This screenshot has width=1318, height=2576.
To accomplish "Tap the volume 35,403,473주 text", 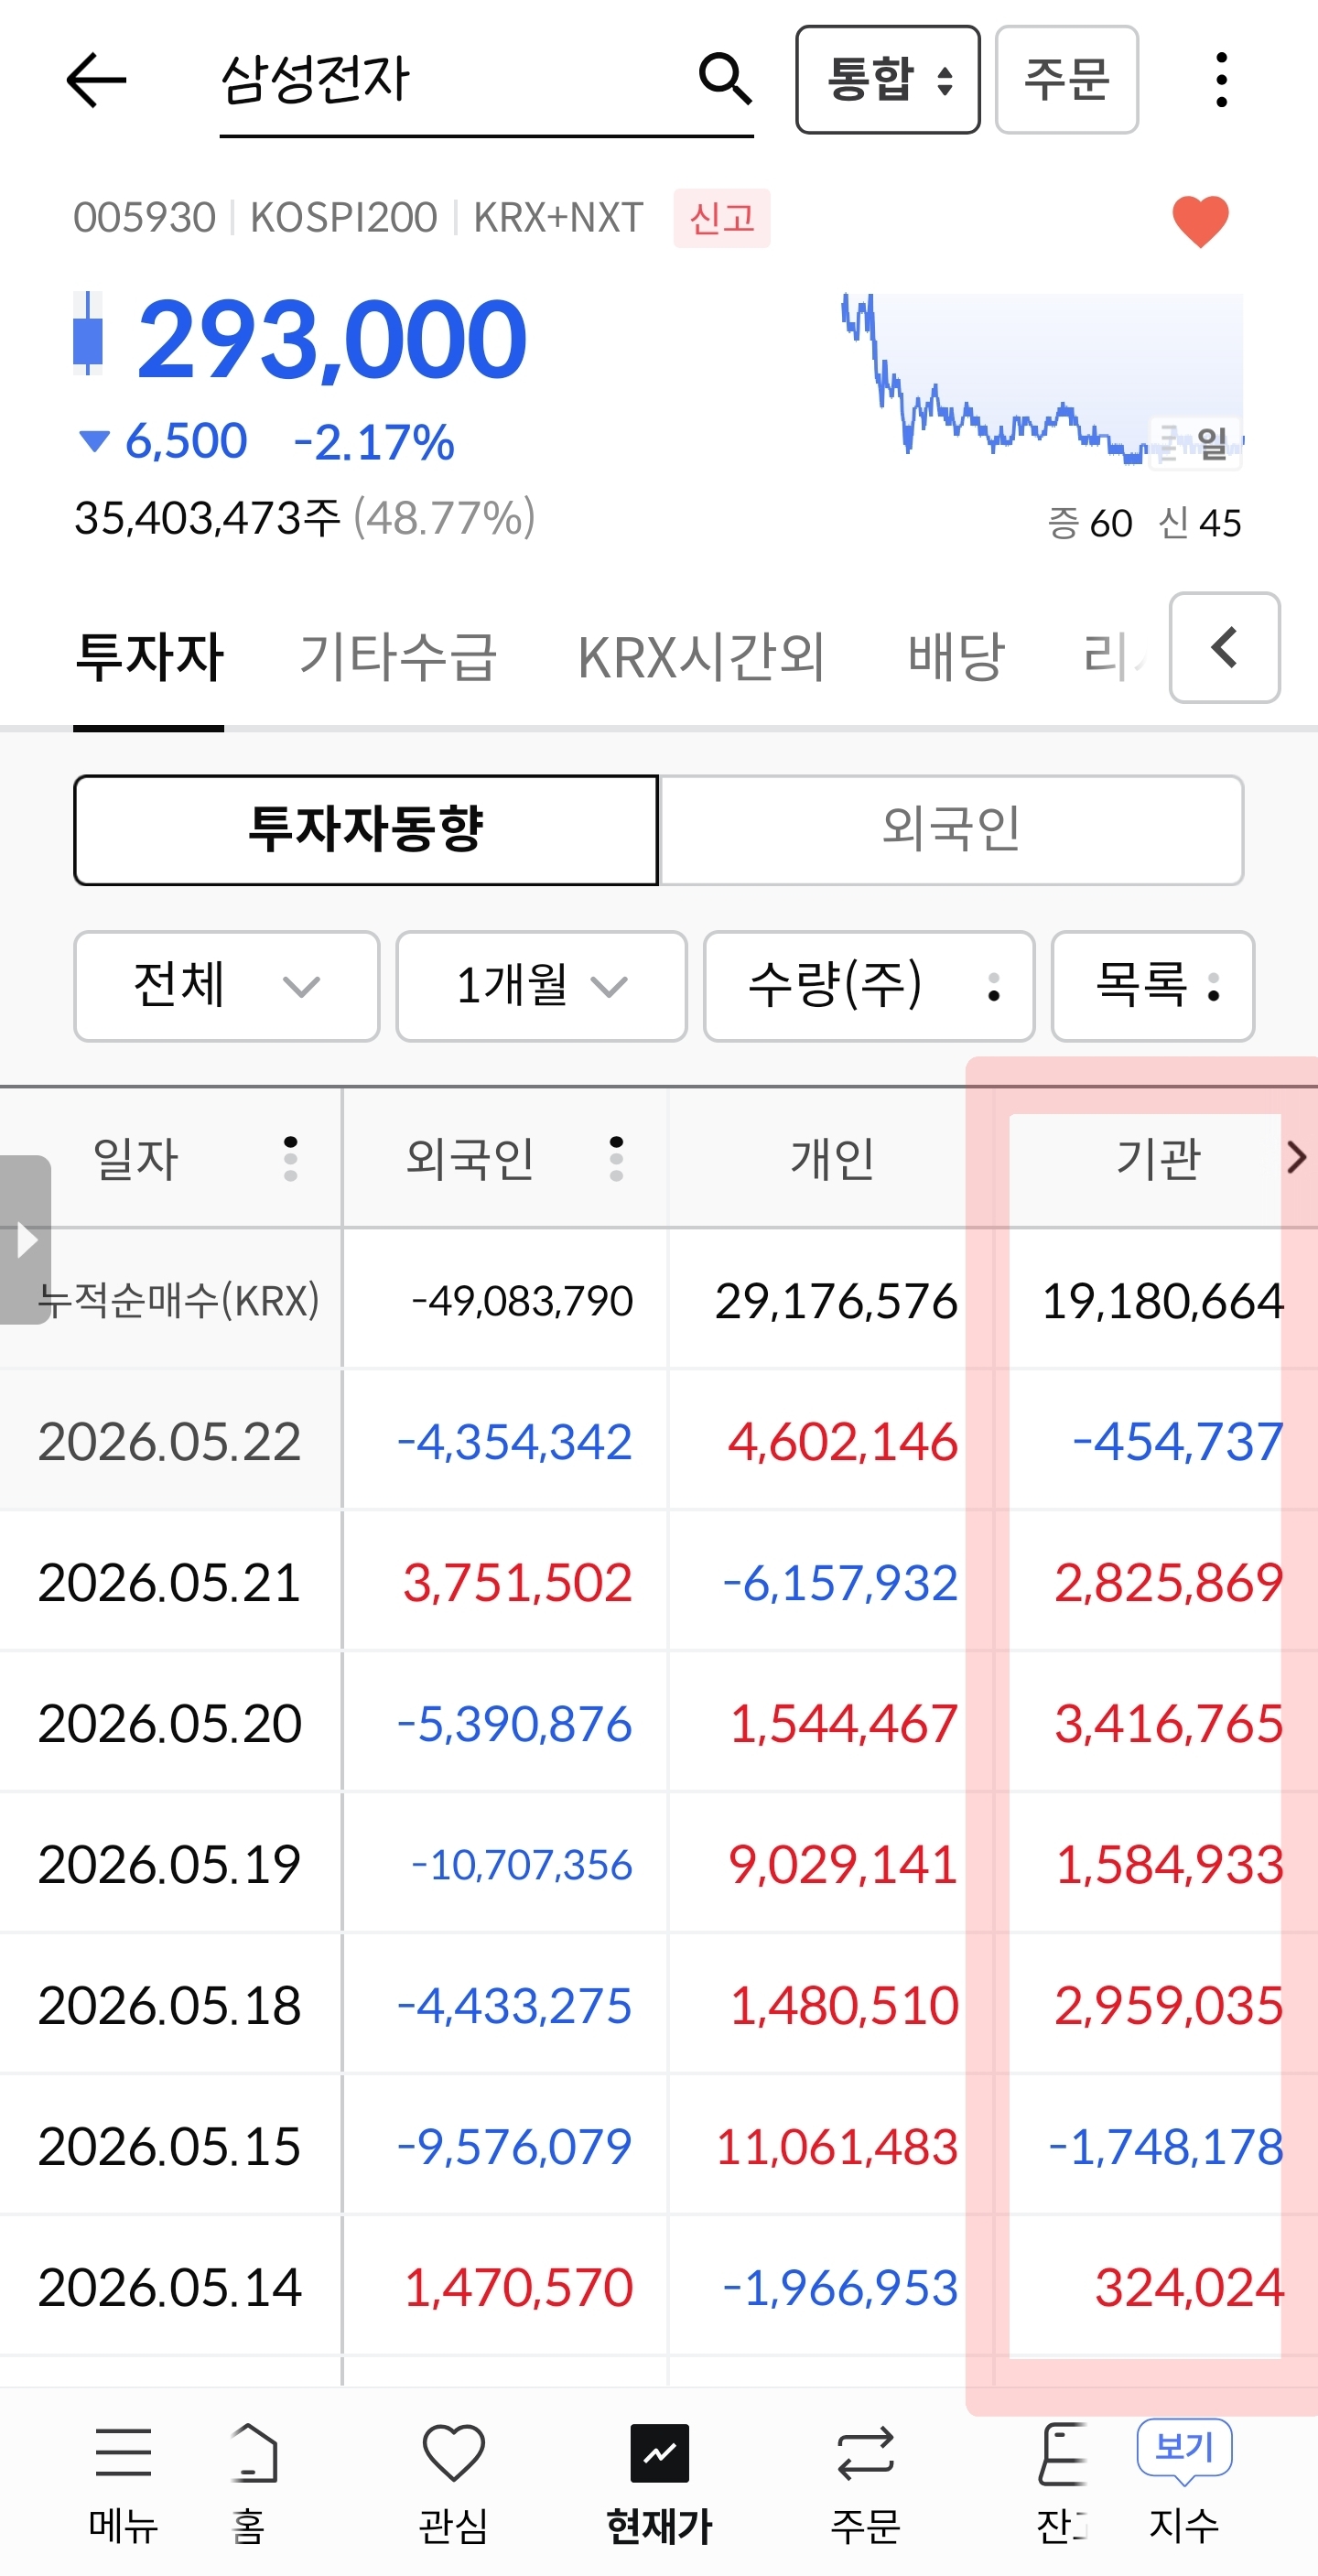I will (x=207, y=518).
